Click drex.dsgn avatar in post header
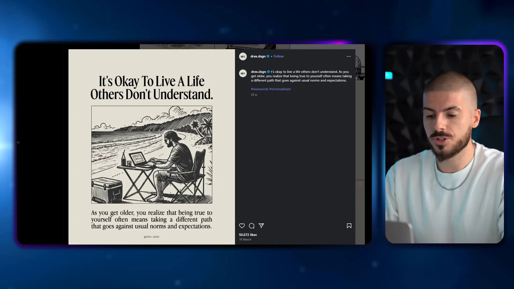The image size is (514, 289). pos(243,56)
